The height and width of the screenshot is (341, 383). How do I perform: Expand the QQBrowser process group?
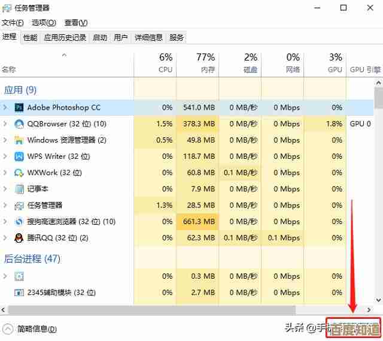click(x=5, y=124)
